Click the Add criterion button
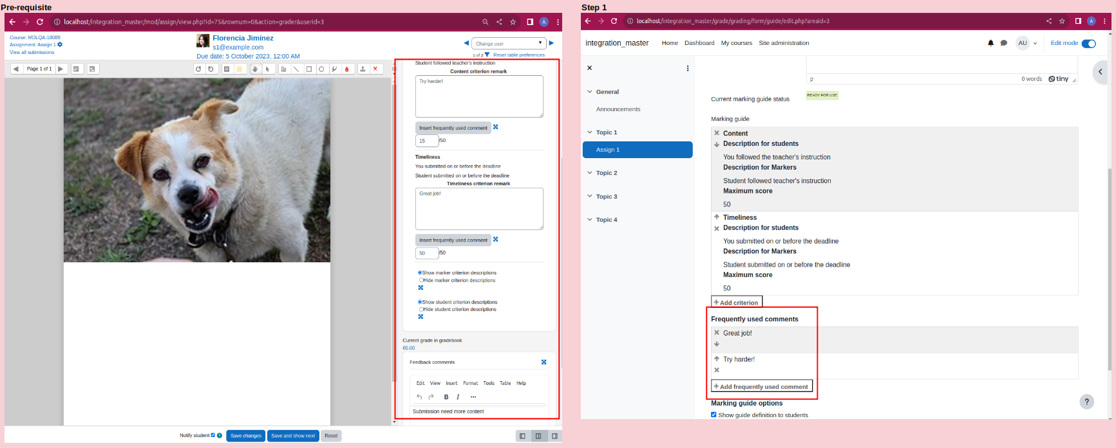Viewport: 1116px width, 448px height. coord(737,302)
